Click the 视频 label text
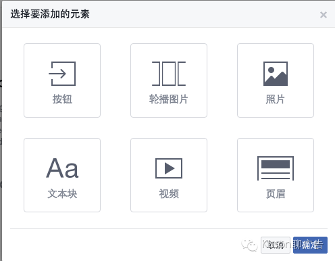The height and width of the screenshot is (261, 335). tap(169, 194)
